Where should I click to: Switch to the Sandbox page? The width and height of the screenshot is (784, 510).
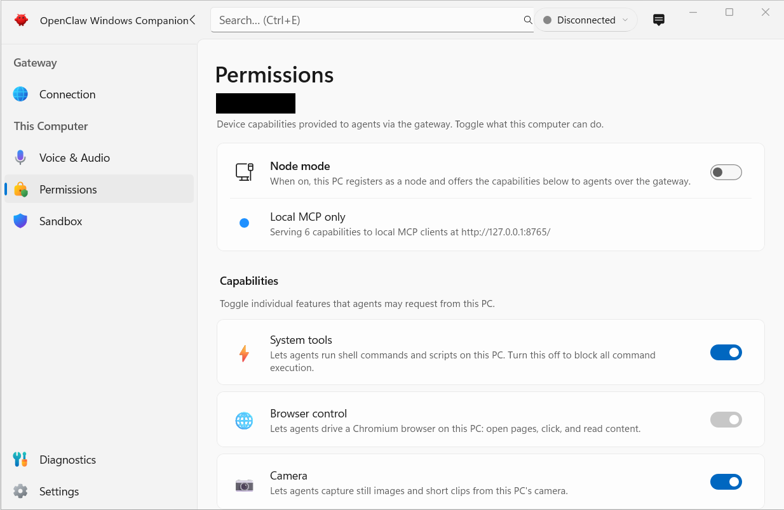[98, 221]
